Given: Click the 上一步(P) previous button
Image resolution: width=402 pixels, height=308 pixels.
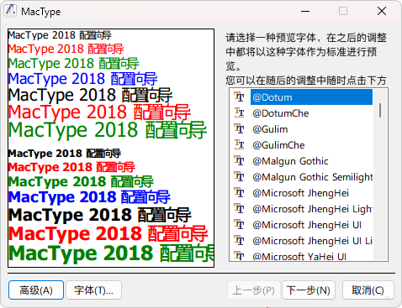Looking at the screenshot, I should pos(253,290).
